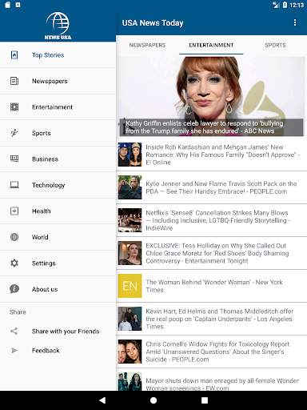Open the three-dot overflow menu
The width and height of the screenshot is (307, 410).
click(295, 22)
